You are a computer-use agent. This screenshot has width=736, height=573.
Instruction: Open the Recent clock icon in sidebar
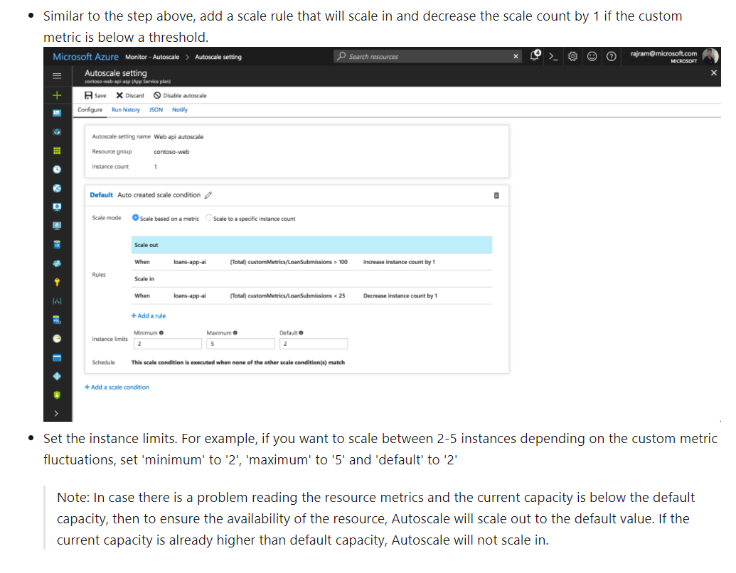[x=57, y=169]
